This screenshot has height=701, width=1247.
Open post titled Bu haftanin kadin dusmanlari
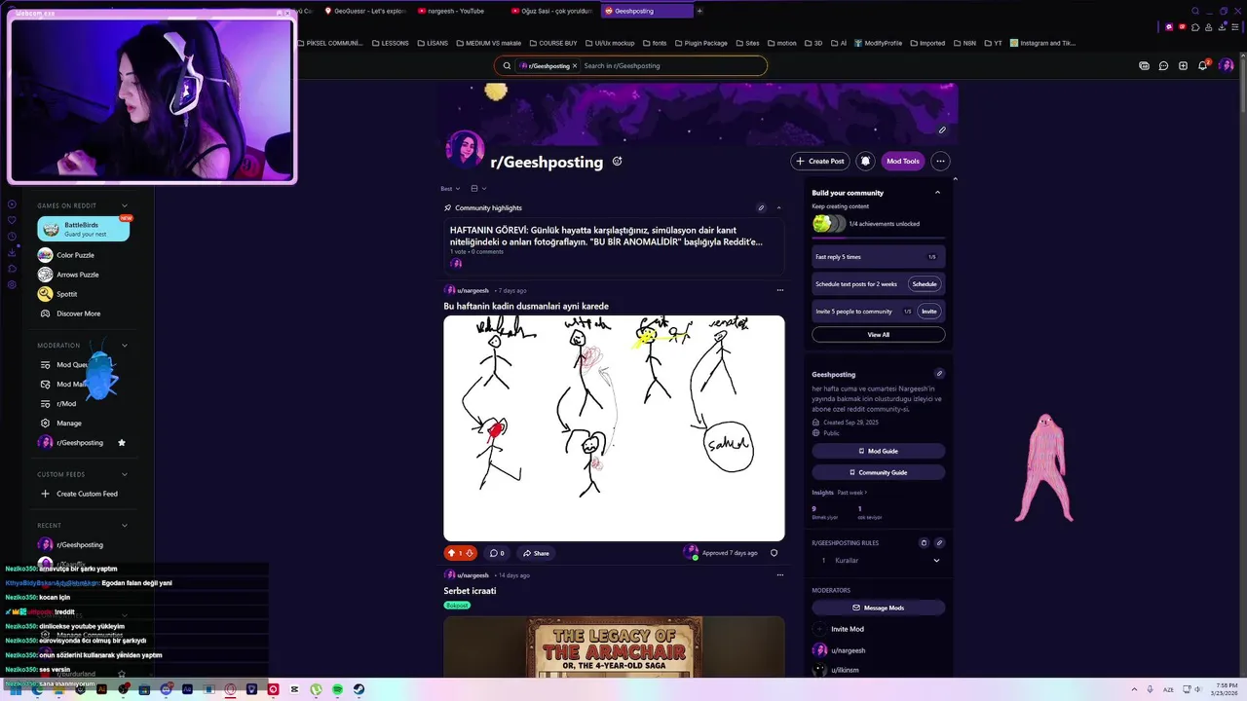[x=526, y=306]
